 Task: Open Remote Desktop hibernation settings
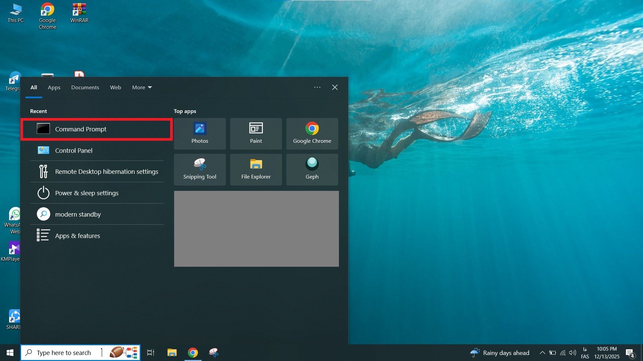click(x=106, y=171)
